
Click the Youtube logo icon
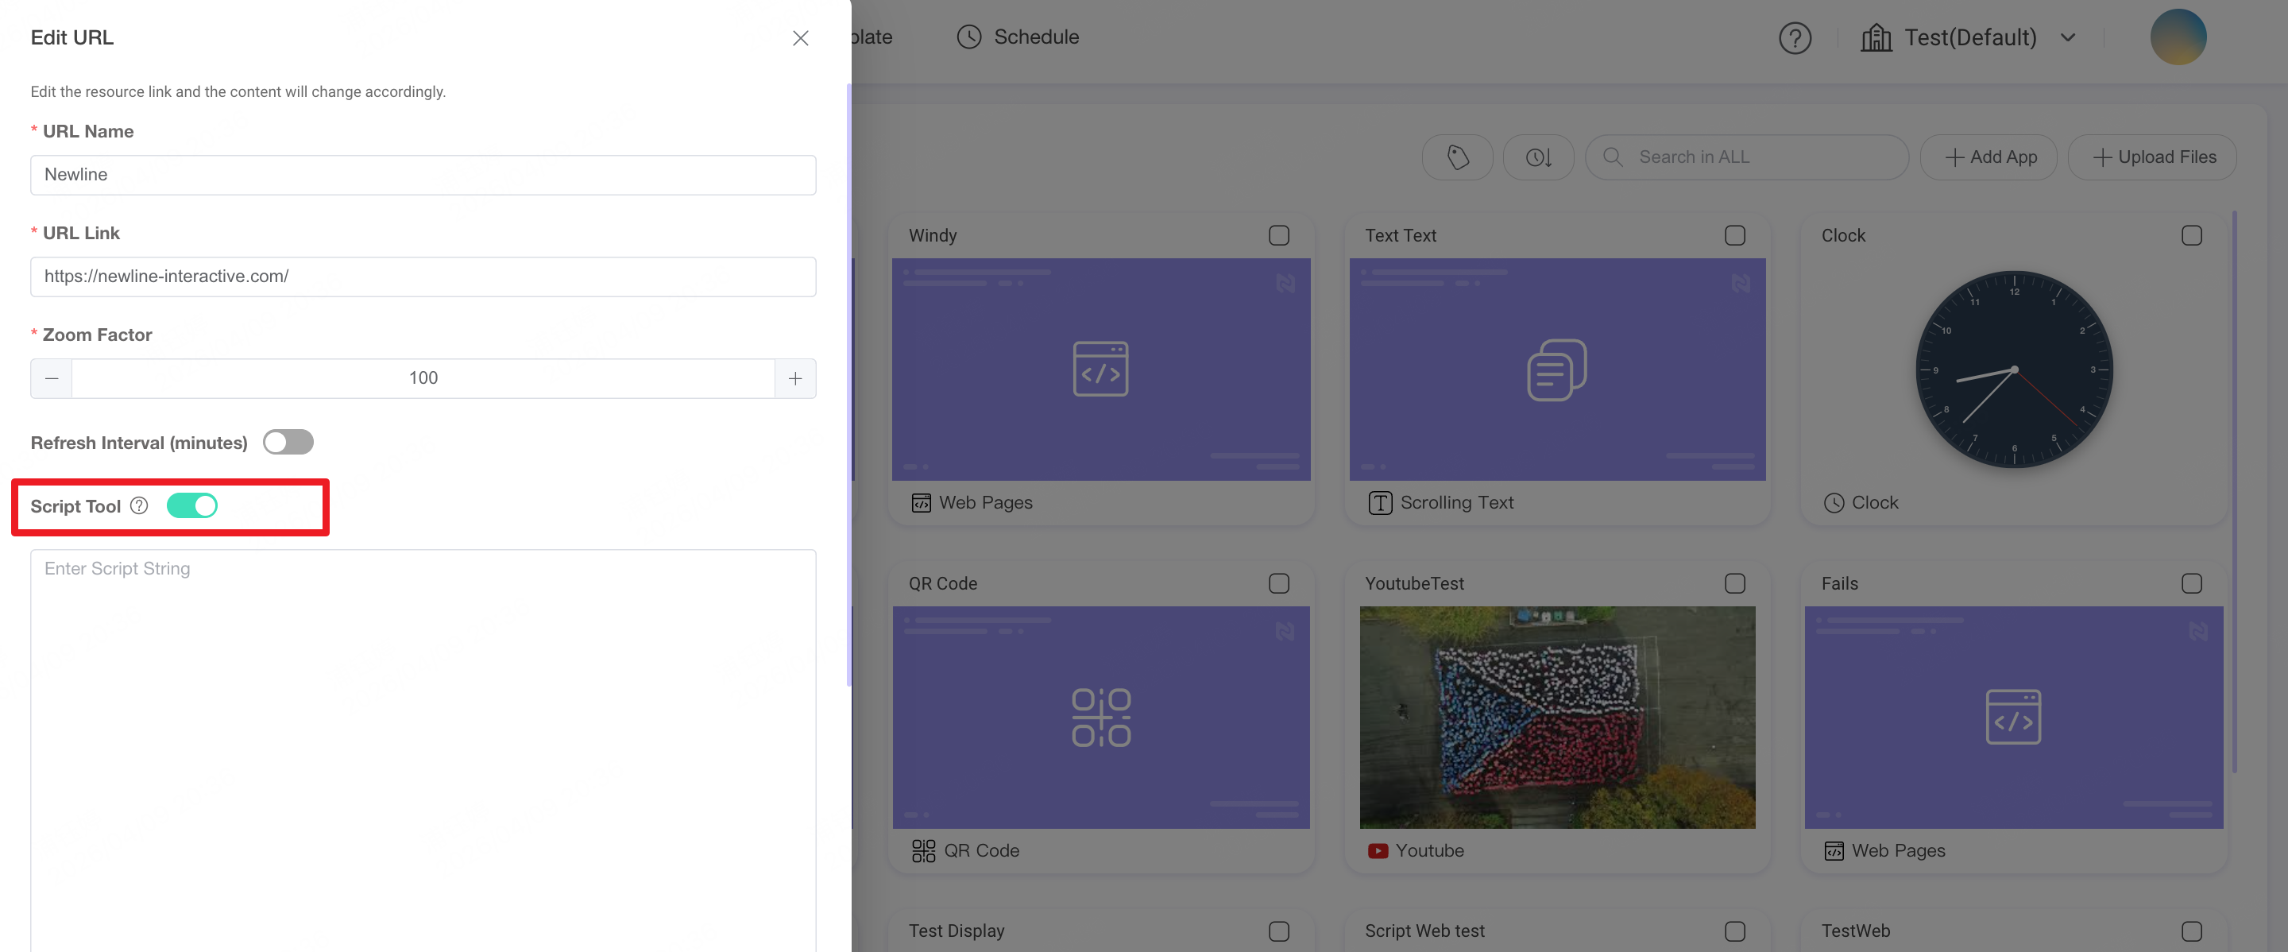(1378, 851)
